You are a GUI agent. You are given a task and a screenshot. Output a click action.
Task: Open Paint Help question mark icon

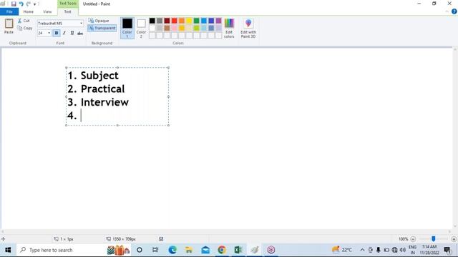pyautogui.click(x=454, y=11)
